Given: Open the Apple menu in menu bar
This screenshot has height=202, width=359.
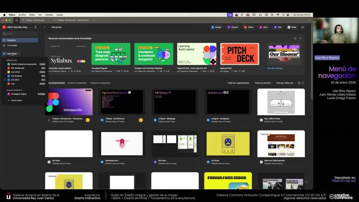Looking at the screenshot, I should coord(4,15).
